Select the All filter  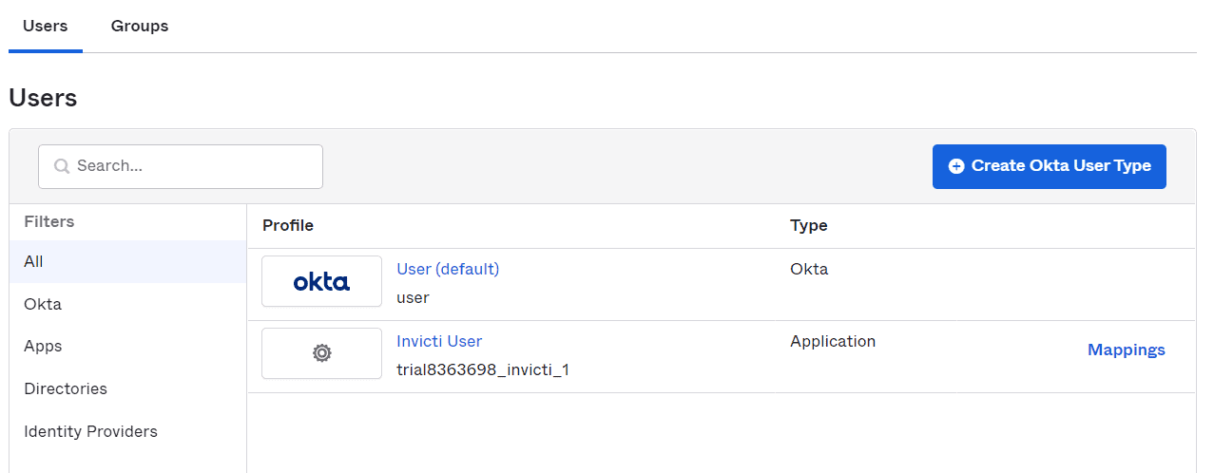tap(34, 261)
